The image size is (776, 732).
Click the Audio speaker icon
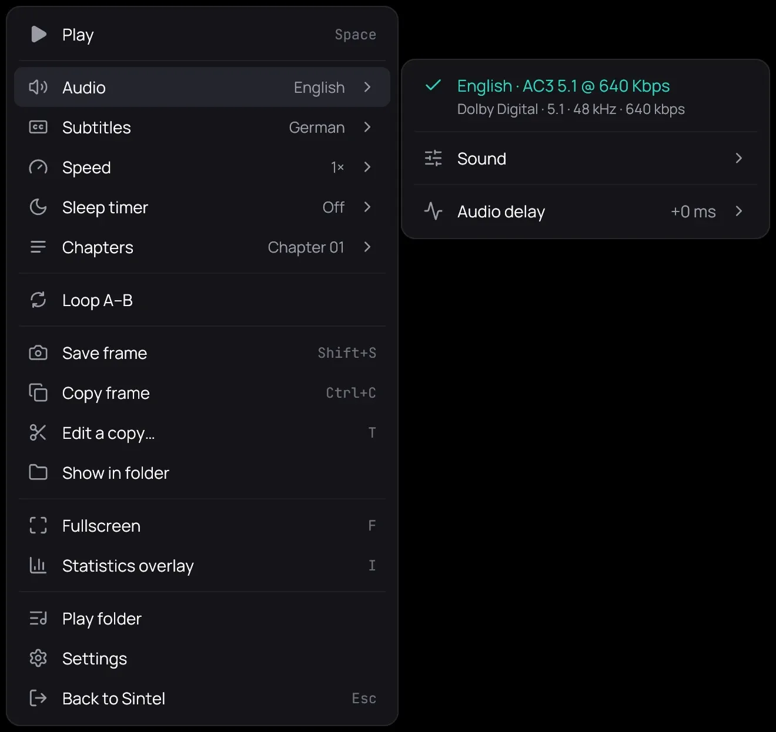38,87
